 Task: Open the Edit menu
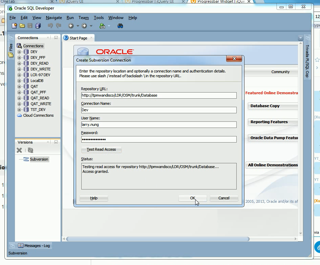(x=24, y=18)
